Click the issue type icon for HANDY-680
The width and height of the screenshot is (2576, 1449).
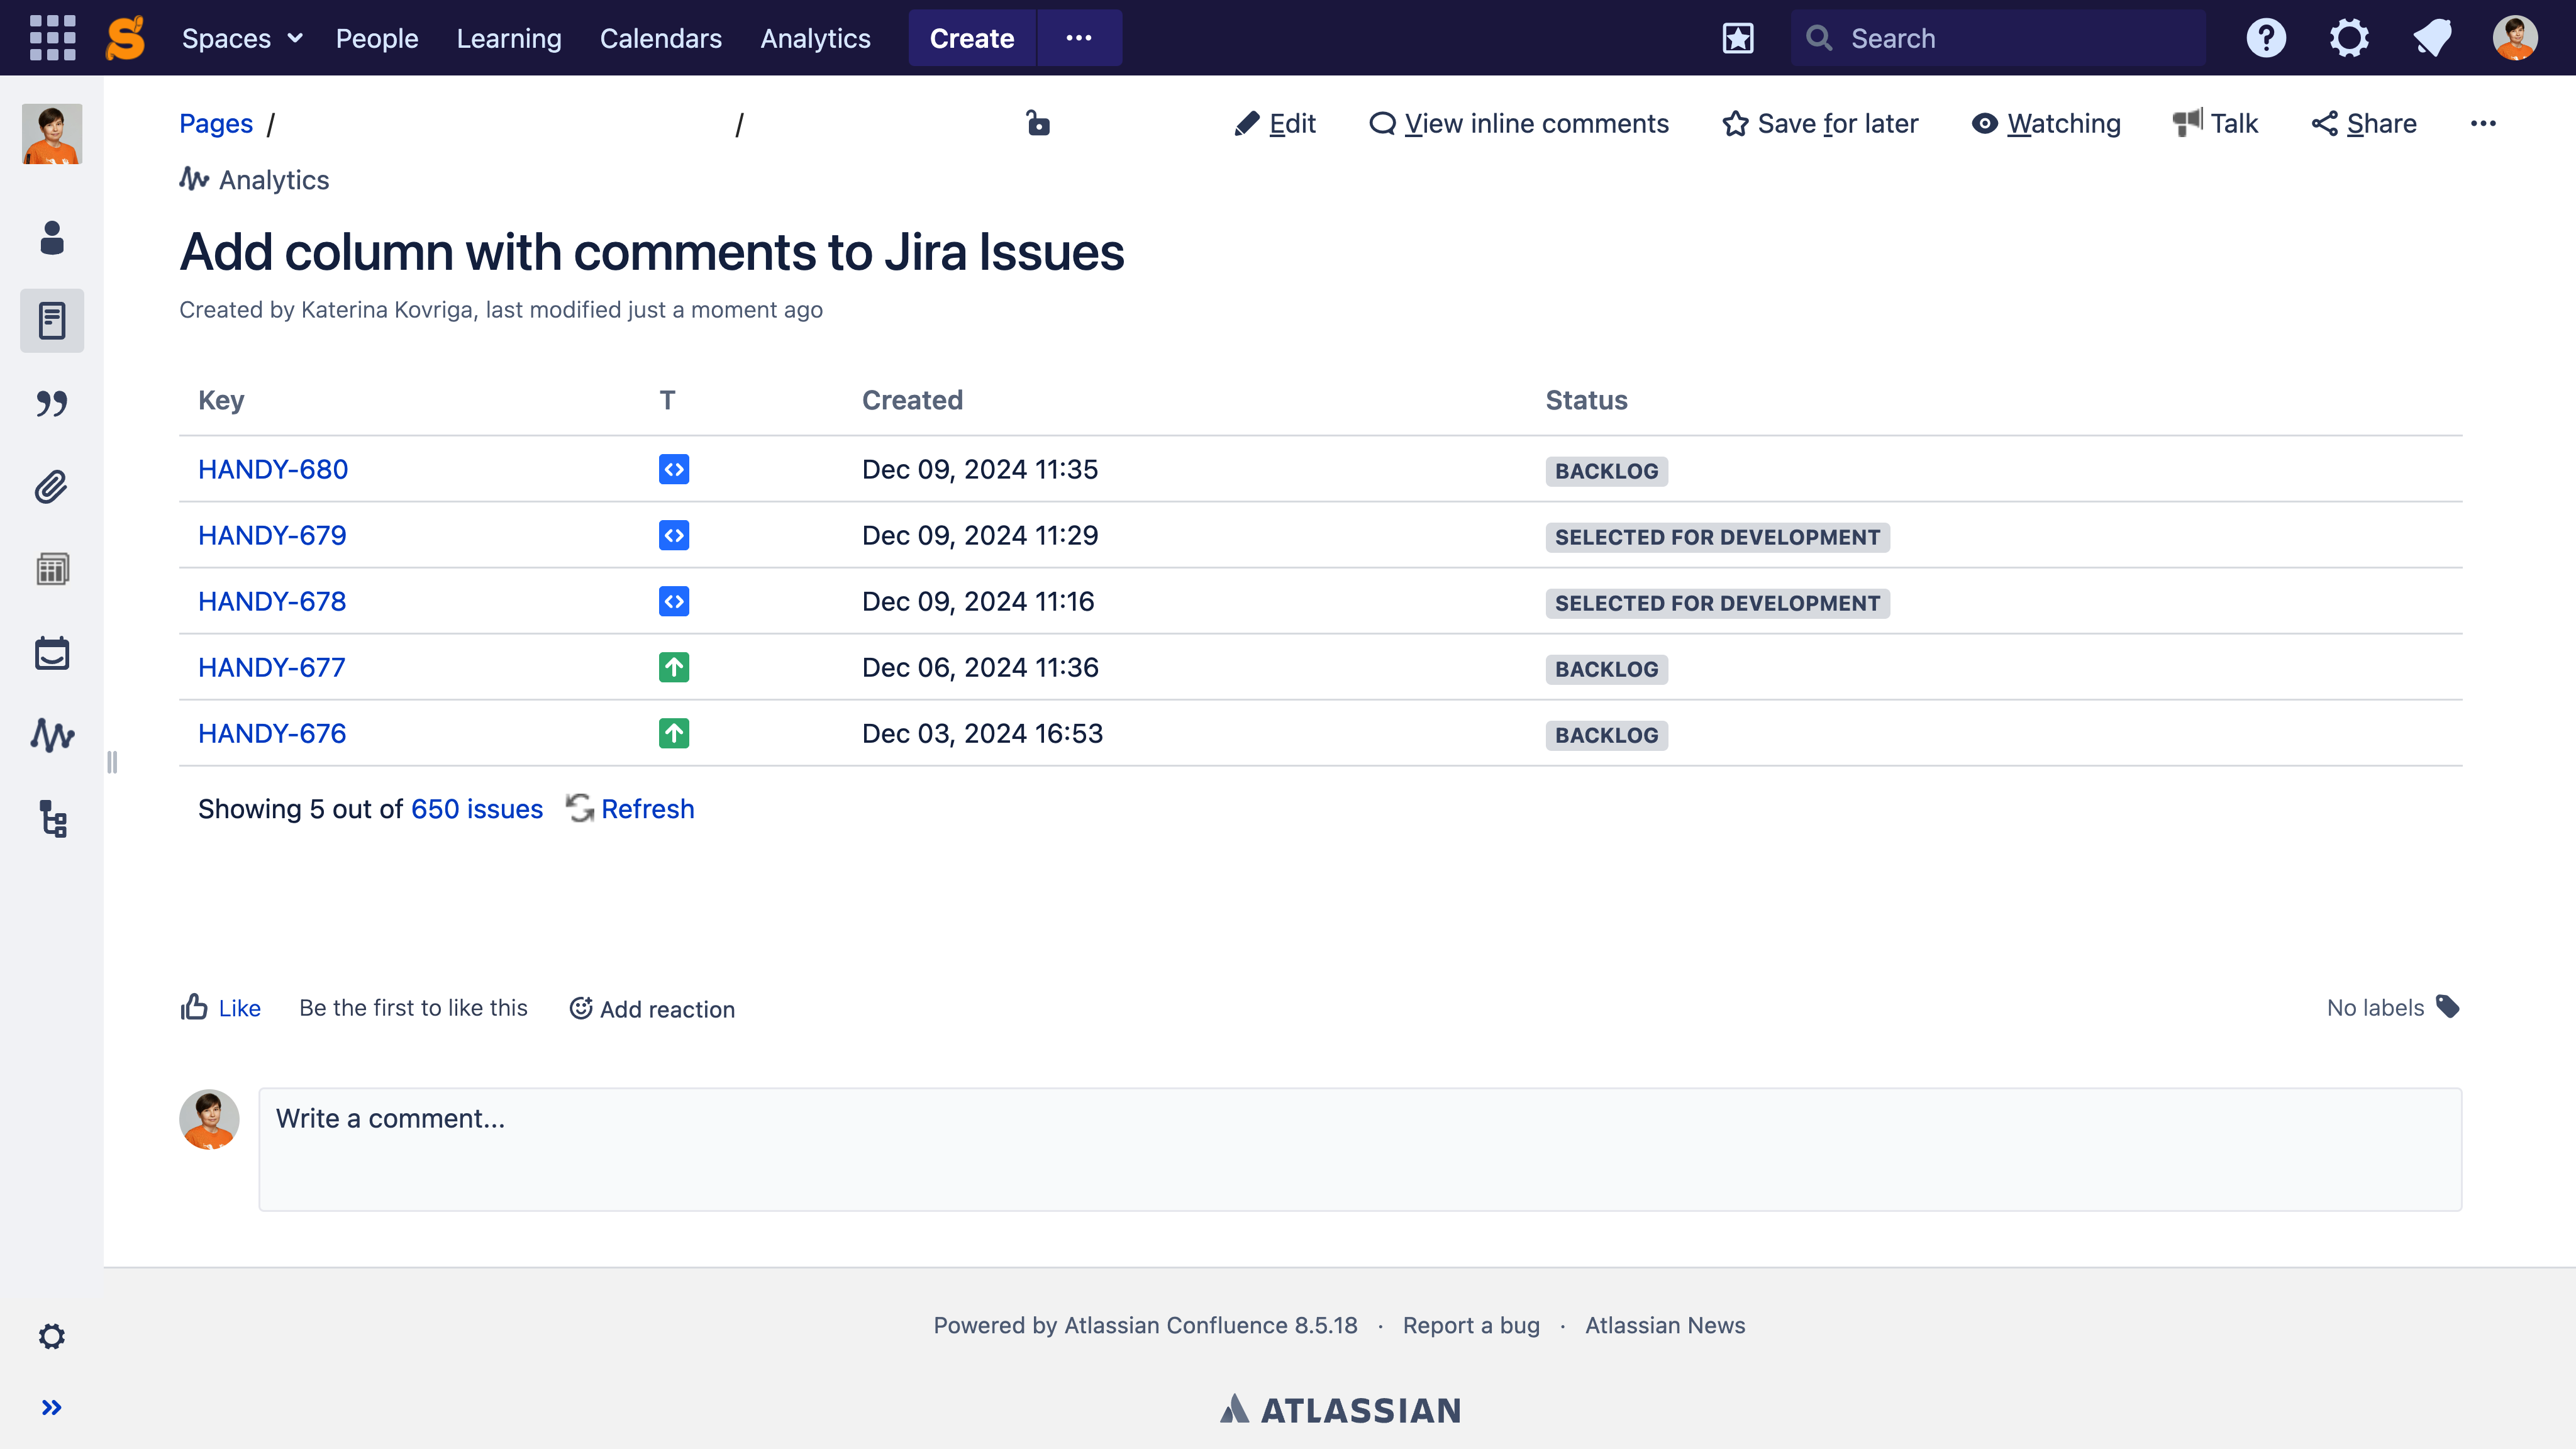coord(674,469)
